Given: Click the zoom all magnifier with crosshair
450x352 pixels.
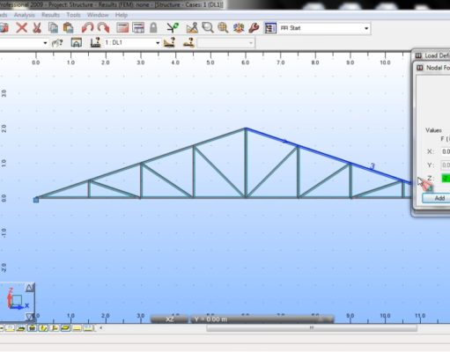Looking at the screenshot, I should (x=223, y=28).
